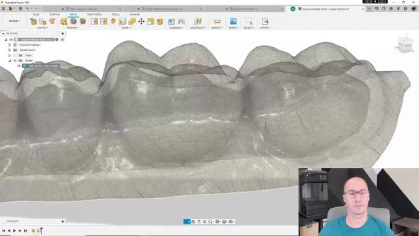Click the Select tool icon
The image size is (419, 236).
point(249,22)
